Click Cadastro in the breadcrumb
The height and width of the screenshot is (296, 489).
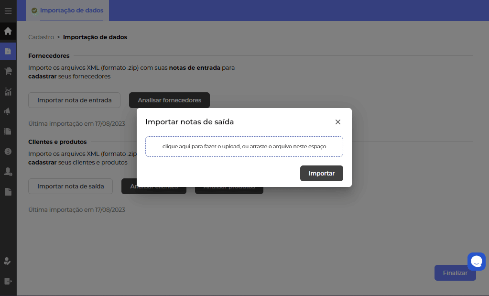(41, 37)
